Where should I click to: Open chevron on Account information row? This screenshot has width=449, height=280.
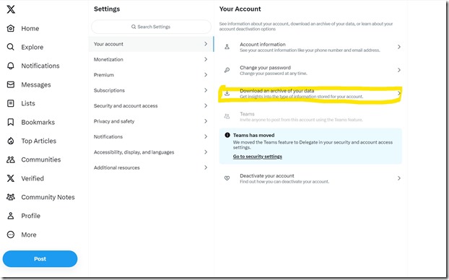tap(399, 47)
